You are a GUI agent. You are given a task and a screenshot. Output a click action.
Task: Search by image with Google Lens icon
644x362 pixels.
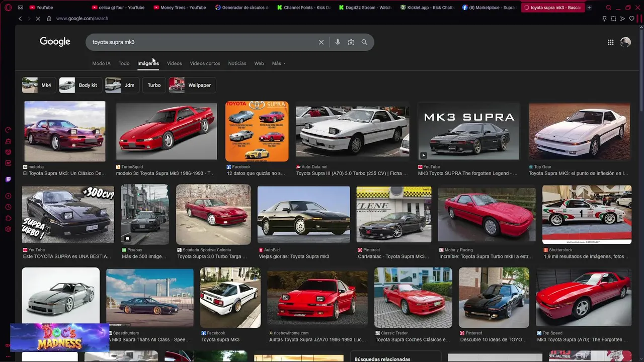click(x=351, y=42)
